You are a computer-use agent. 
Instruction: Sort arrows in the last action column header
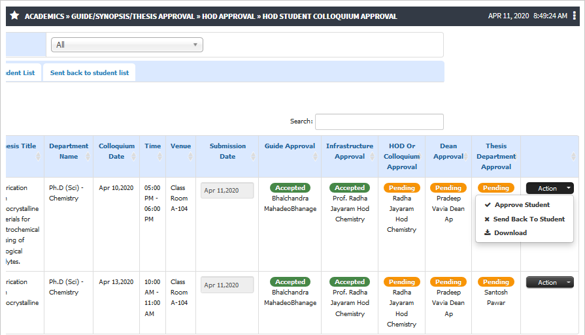pos(573,157)
